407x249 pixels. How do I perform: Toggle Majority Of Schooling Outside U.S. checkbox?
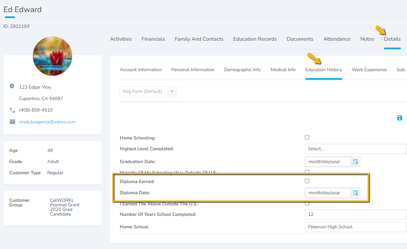point(307,172)
